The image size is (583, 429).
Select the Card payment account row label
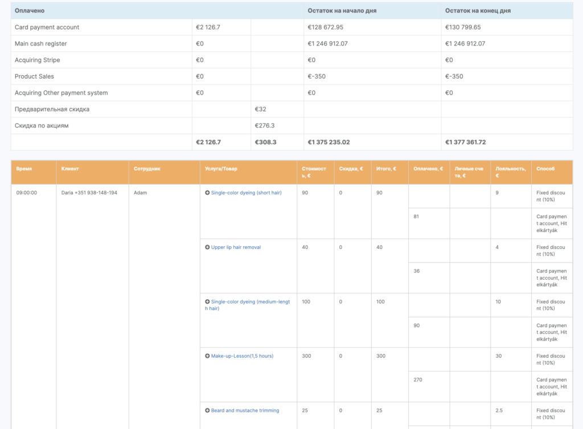47,27
